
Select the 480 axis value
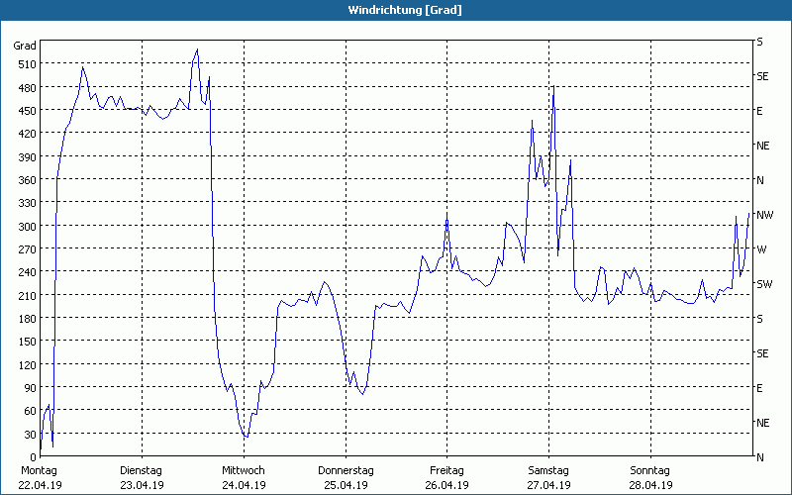click(x=27, y=87)
